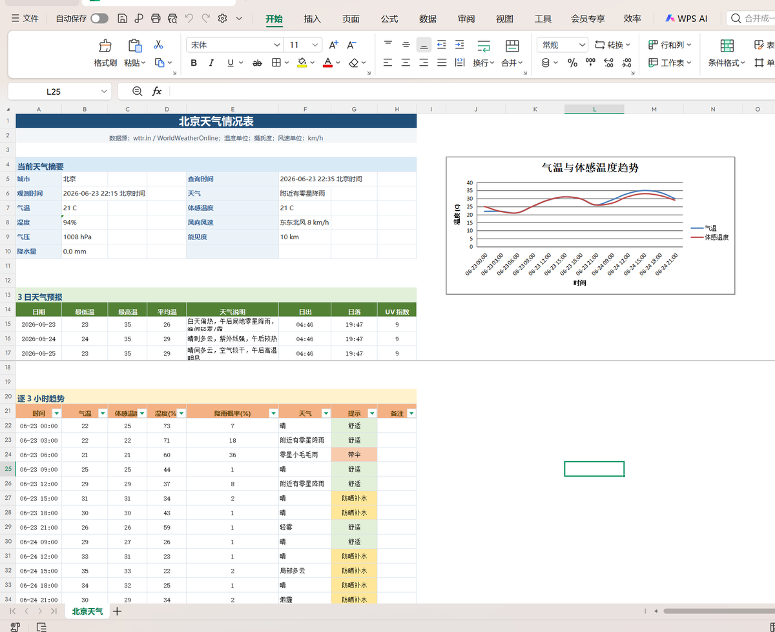Toggle the AutoSave (自动保存) switch

99,19
